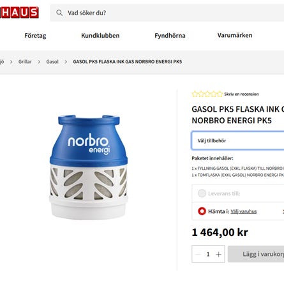Open the Välj tillbehör dropdown
This screenshot has width=284, height=284.
[x=238, y=140]
